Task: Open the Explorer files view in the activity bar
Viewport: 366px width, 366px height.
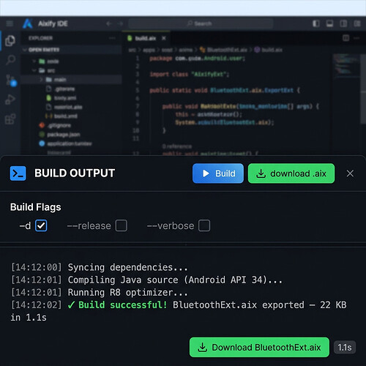Action: 10,41
